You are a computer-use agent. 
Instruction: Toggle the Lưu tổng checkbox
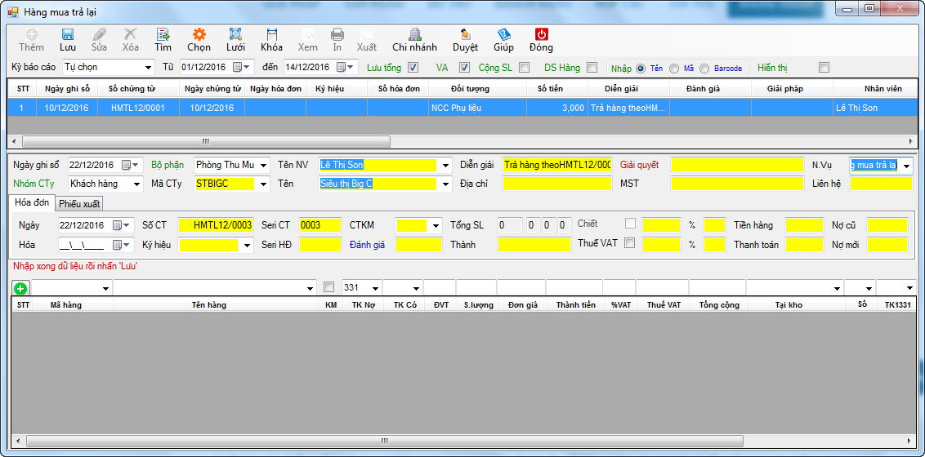point(413,67)
